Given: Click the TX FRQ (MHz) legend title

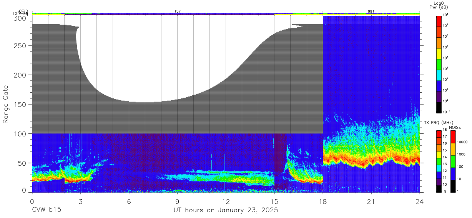Looking at the screenshot, I should 438,123.
